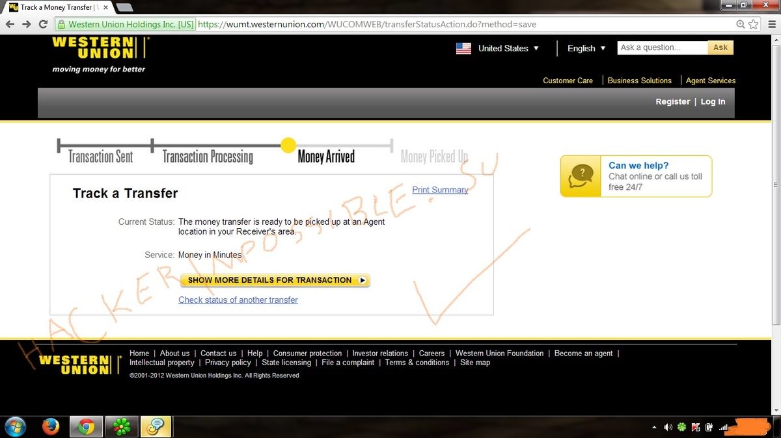Open the Become an agent link

583,354
